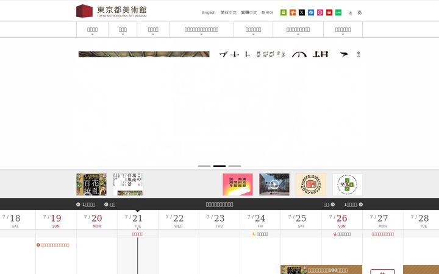Open the museum's Instagram page
Screen dimensions: 439x274
pyautogui.click(x=320, y=12)
